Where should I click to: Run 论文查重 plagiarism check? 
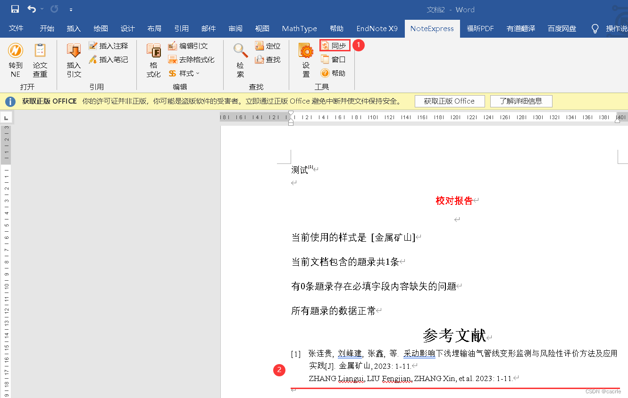[40, 60]
